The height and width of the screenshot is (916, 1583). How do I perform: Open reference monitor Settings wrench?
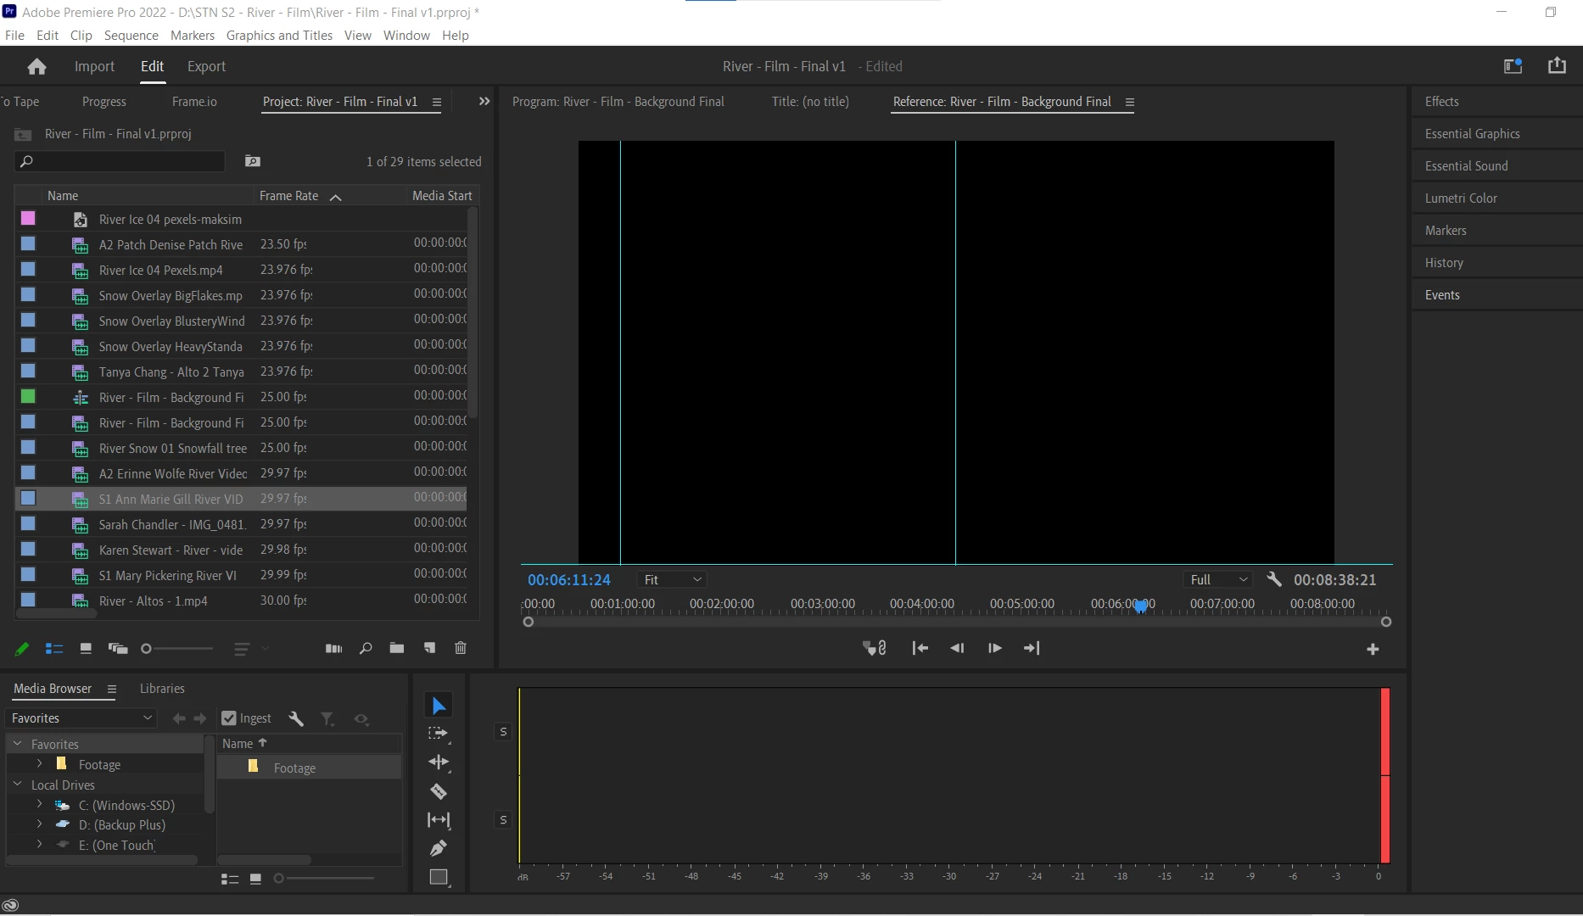[x=1274, y=579]
